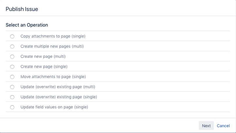Select the "Update field values on page (single)" radio button
This screenshot has width=236, height=133.
[x=12, y=107]
